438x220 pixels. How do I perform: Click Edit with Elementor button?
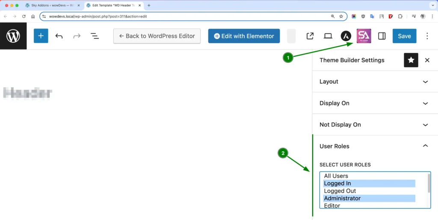tap(244, 36)
